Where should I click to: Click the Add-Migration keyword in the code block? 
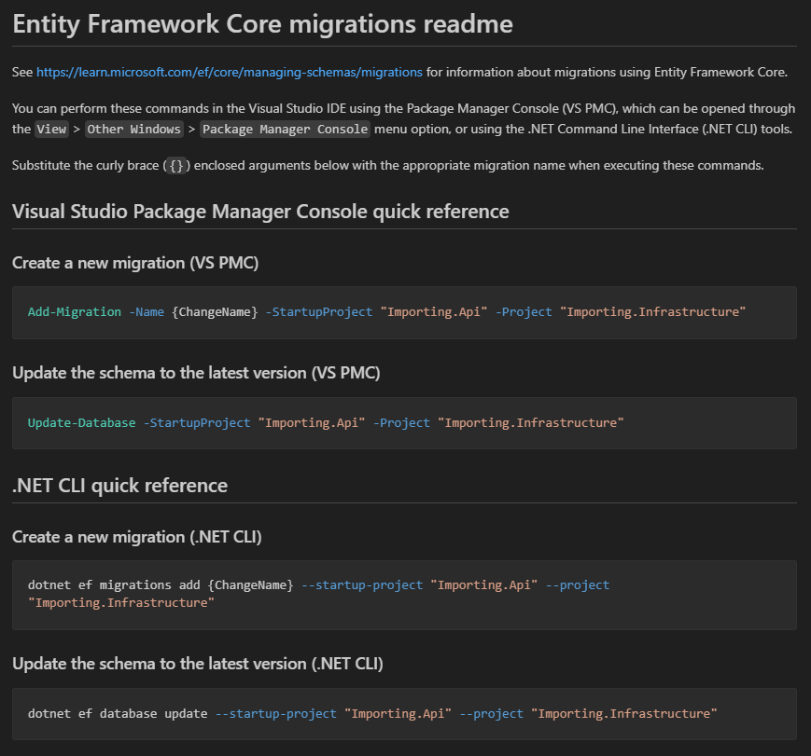point(75,312)
